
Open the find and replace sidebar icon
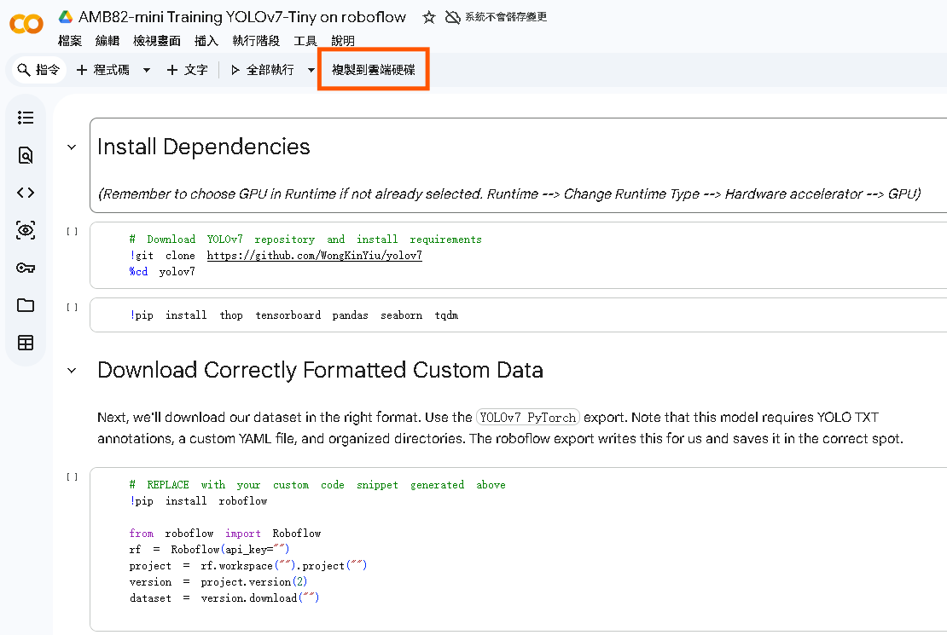click(26, 155)
